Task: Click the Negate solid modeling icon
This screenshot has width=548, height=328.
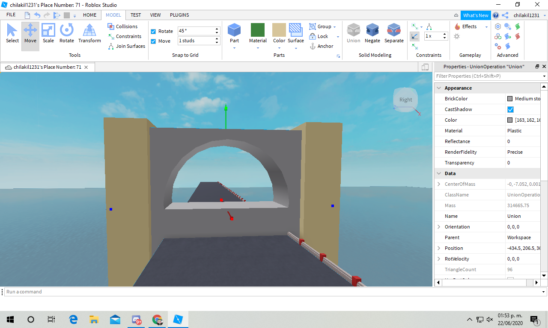Action: point(372,33)
